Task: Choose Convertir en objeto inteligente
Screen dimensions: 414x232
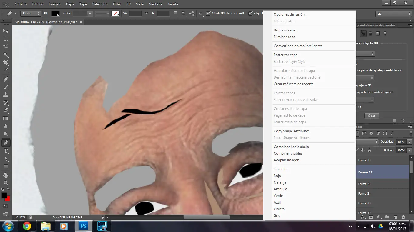Action: 298,46
